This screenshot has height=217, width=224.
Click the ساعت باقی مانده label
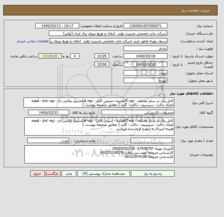[24, 56]
